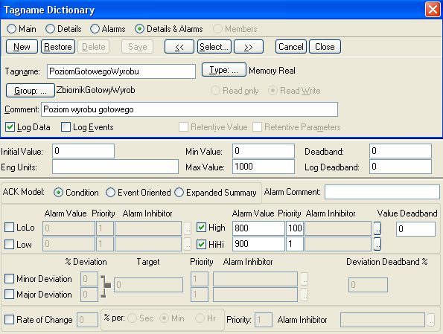
Task: Open HiHi alarm inhibitor browse button
Action: pos(377,244)
